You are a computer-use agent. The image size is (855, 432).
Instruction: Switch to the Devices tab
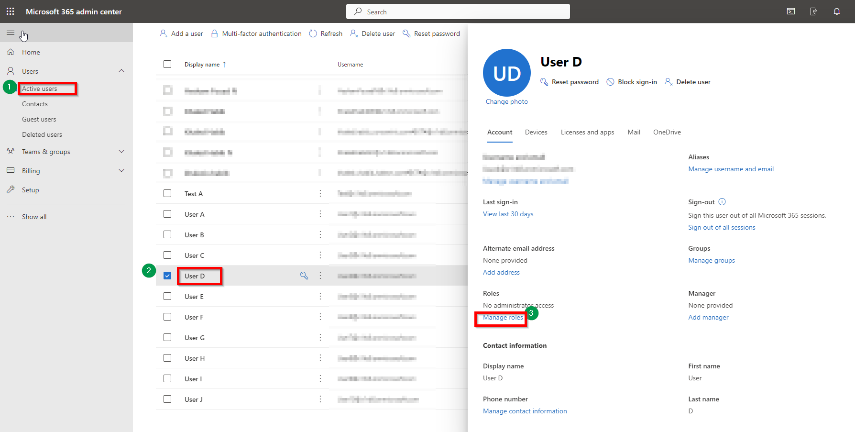click(536, 132)
